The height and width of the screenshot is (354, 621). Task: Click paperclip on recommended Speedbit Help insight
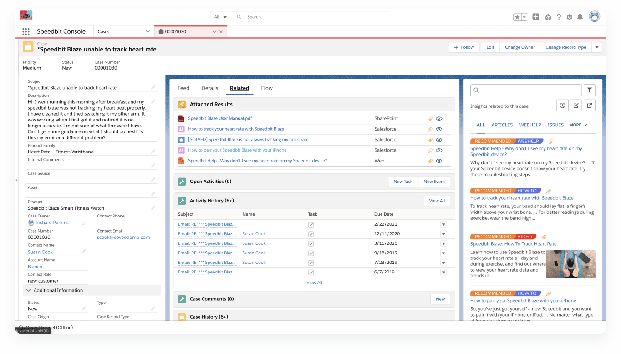click(x=550, y=142)
